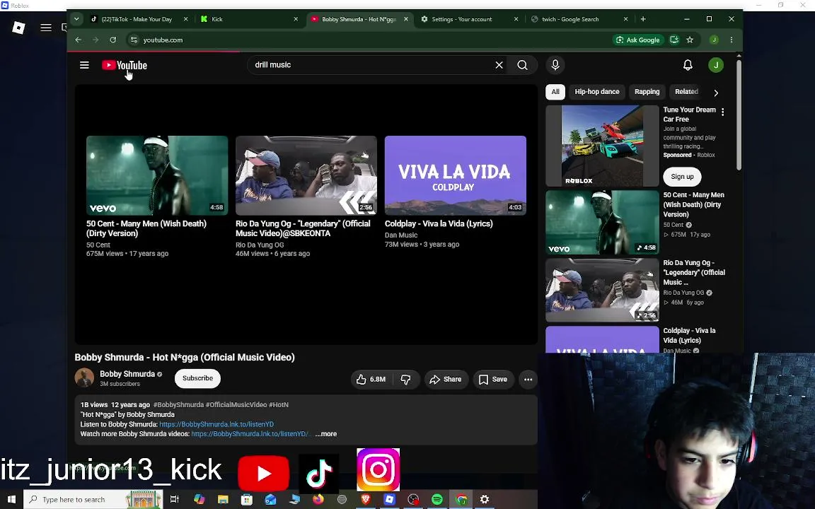Share the Hot N*gga video
The height and width of the screenshot is (509, 815).
(x=446, y=379)
